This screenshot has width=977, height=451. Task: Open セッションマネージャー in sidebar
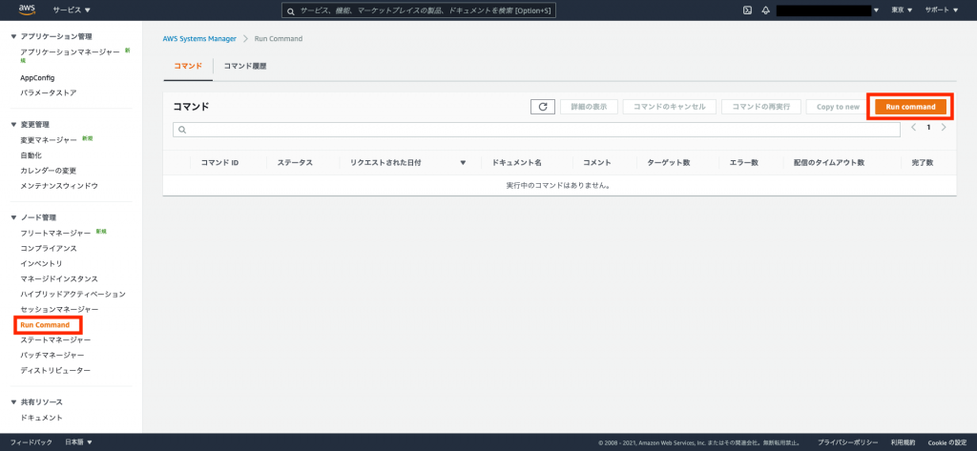59,309
